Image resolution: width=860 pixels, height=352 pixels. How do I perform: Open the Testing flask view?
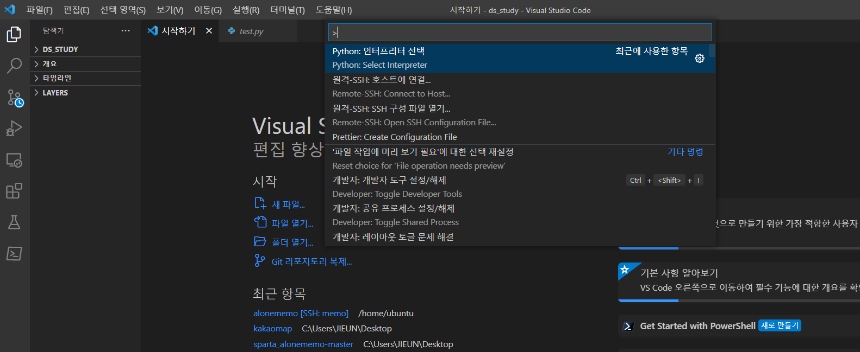[14, 222]
